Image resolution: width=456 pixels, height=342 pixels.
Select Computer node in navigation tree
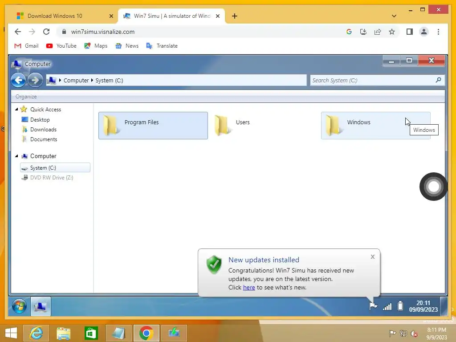pos(43,156)
